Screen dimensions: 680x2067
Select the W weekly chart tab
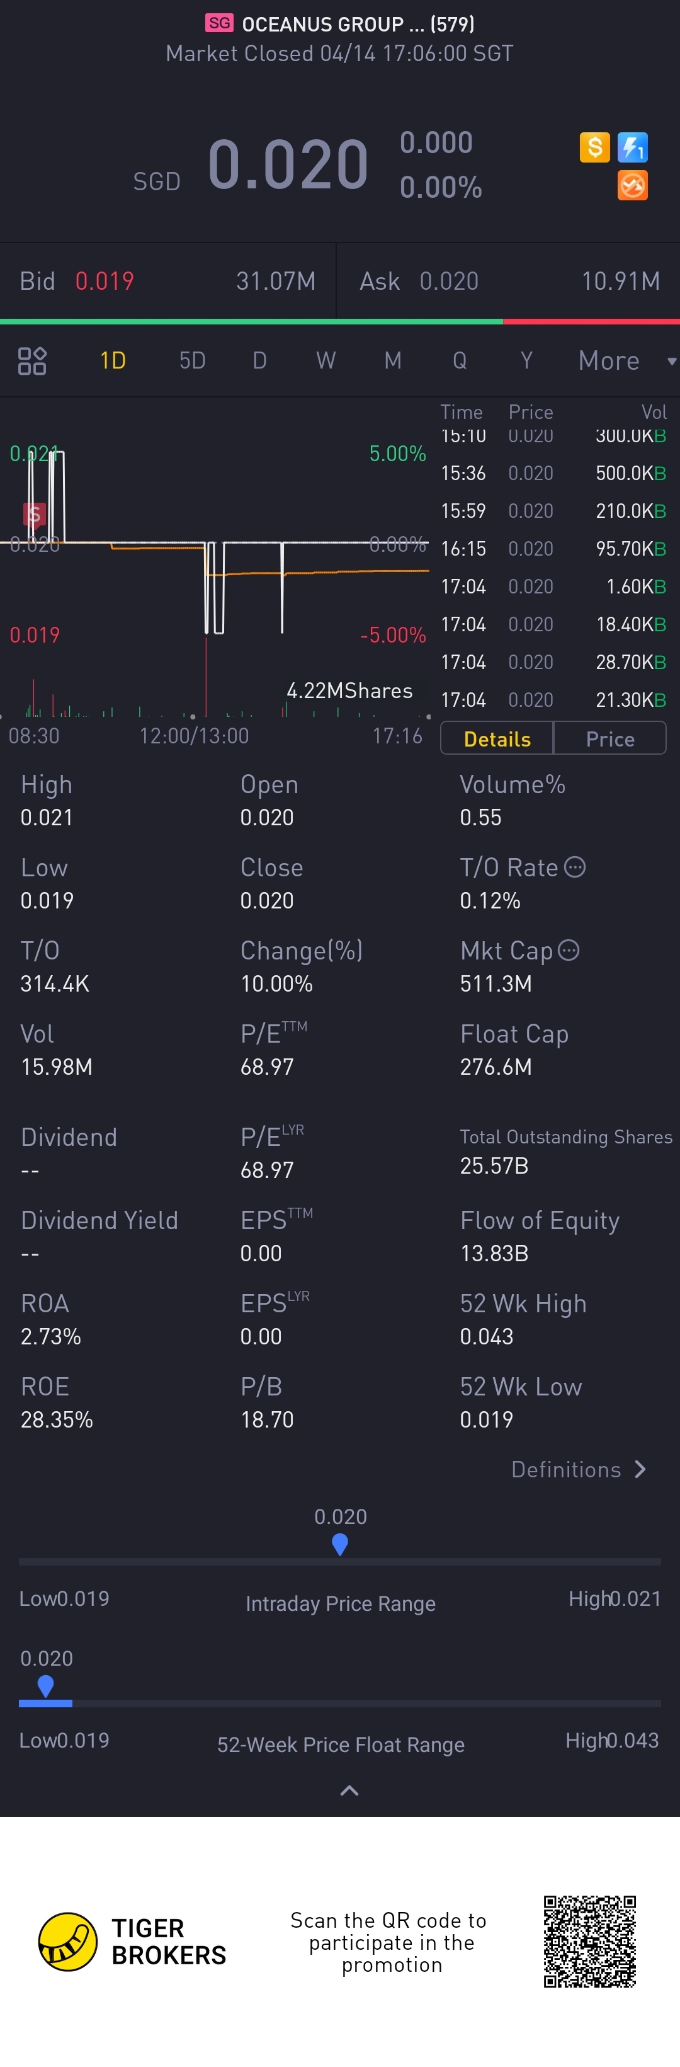pos(326,361)
